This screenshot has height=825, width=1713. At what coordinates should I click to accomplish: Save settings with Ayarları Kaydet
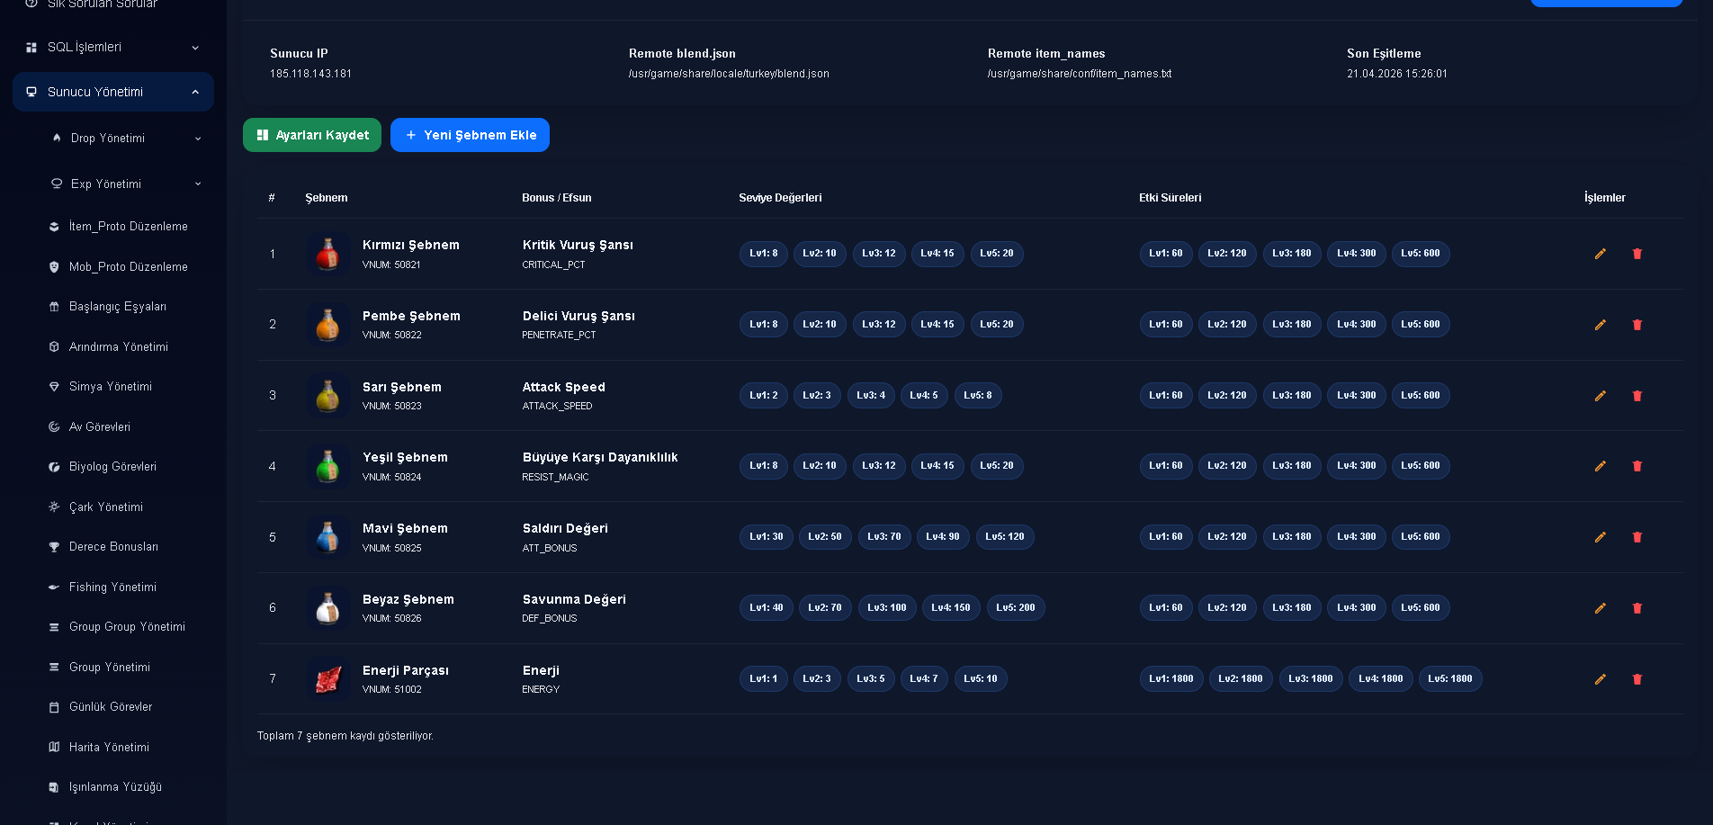click(312, 135)
